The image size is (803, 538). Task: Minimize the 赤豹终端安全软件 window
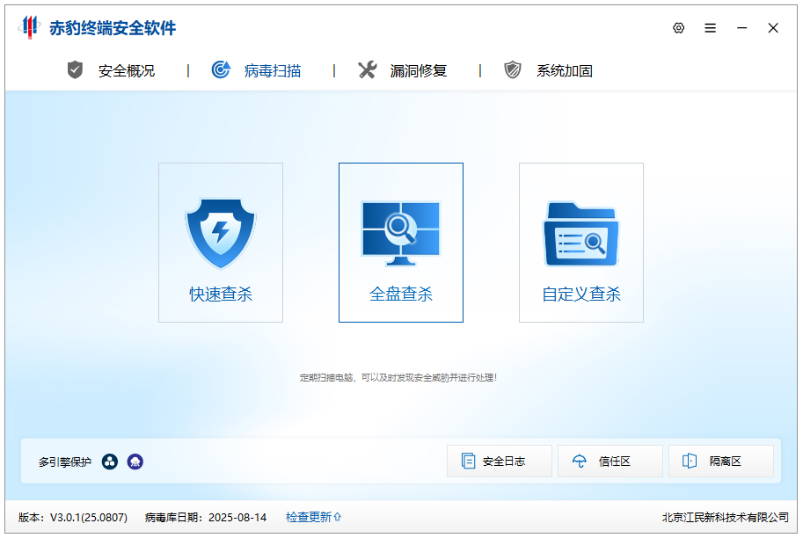(x=741, y=28)
